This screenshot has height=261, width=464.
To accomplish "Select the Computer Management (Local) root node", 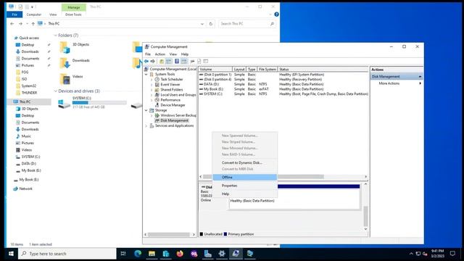I will point(173,69).
